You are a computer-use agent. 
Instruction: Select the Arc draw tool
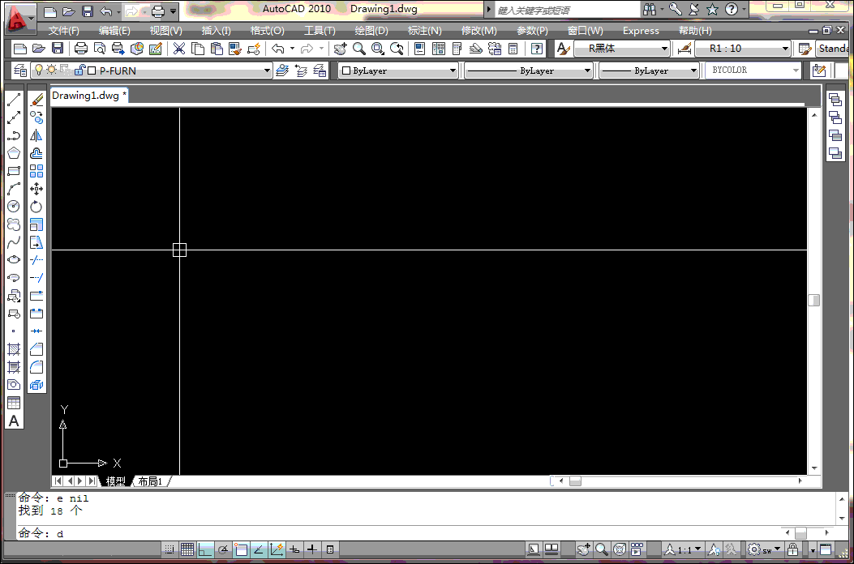point(14,189)
